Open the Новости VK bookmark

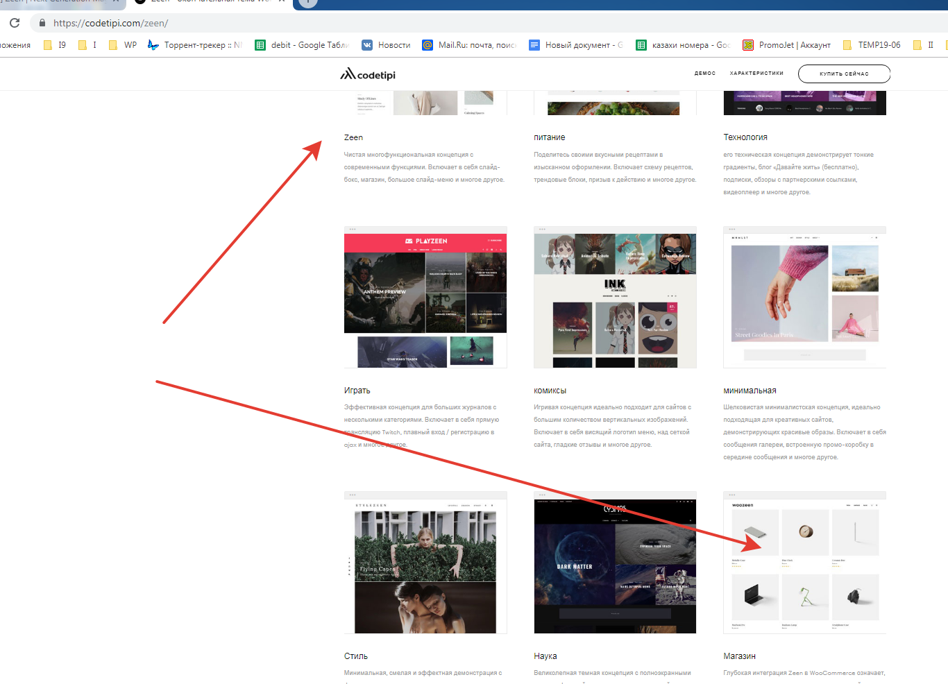coord(386,45)
